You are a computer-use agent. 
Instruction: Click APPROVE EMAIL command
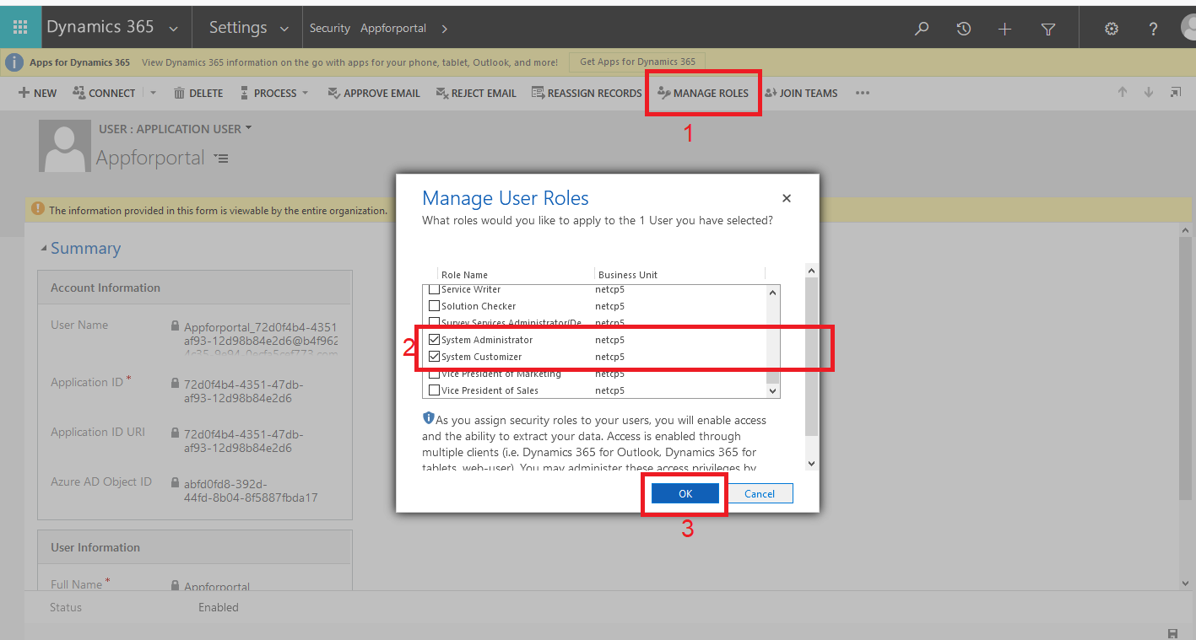tap(374, 93)
